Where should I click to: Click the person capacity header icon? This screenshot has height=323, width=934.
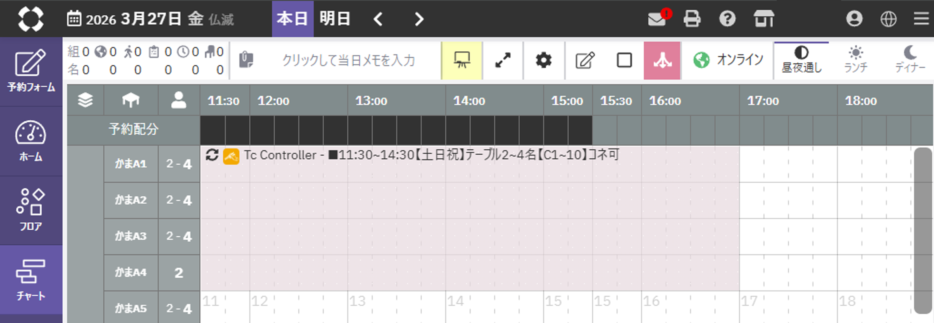[x=179, y=100]
